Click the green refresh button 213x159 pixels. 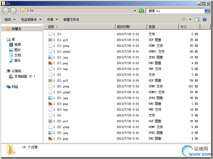coord(141,11)
